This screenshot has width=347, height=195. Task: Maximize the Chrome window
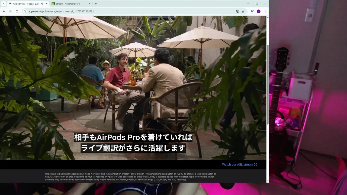click(256, 4)
